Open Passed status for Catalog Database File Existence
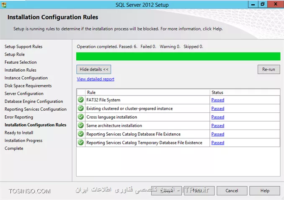Viewport: 284px width, 200px height. [218, 134]
